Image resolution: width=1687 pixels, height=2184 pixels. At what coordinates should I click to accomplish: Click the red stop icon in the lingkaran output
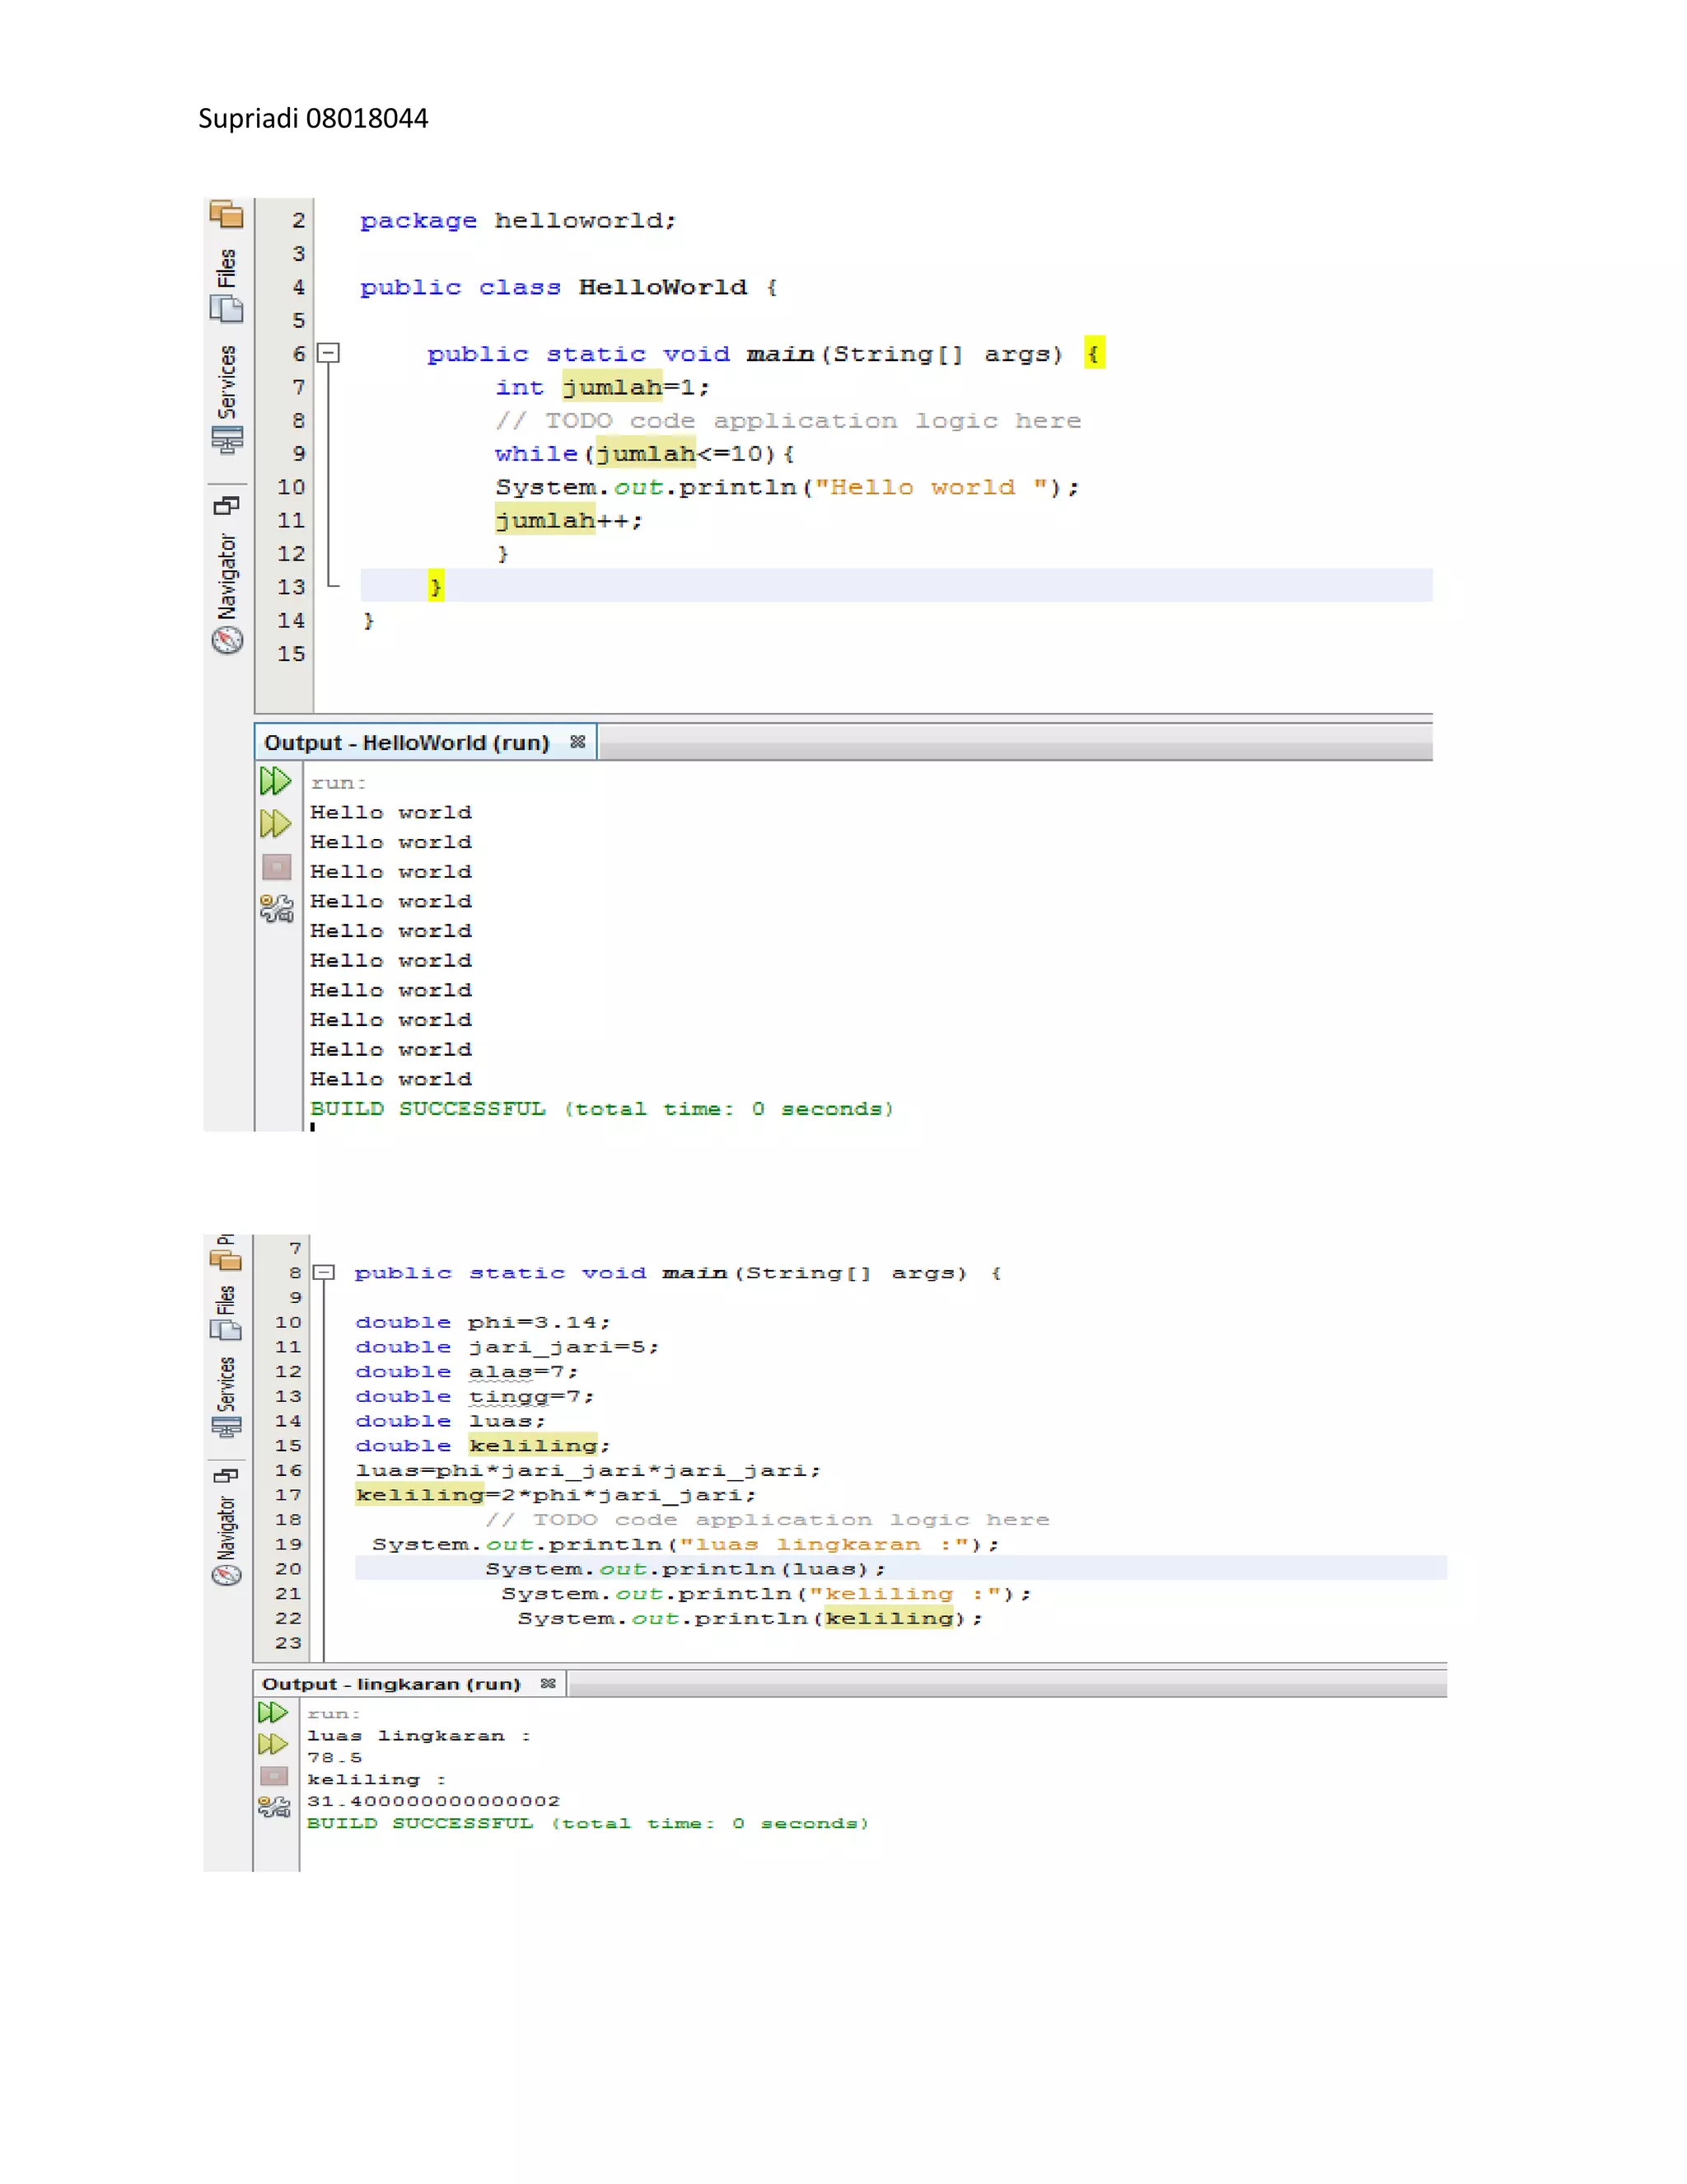[273, 1776]
